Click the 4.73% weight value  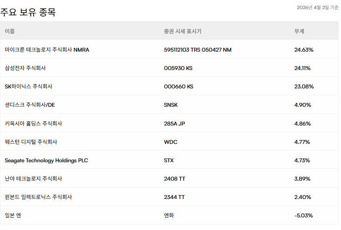click(302, 160)
